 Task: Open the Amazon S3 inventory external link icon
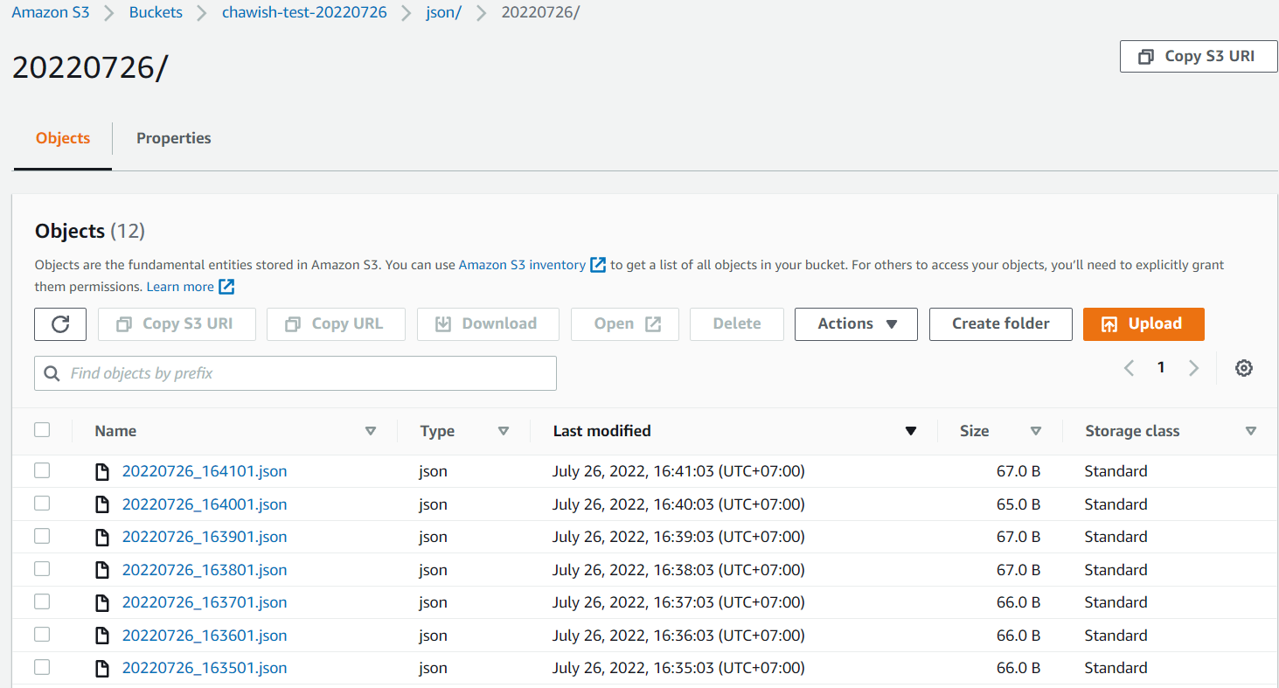click(x=597, y=264)
